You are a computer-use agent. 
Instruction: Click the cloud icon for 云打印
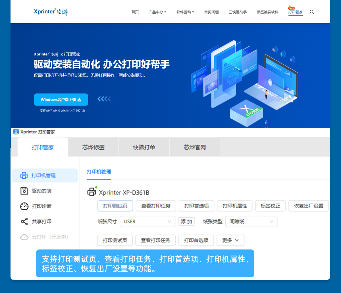click(24, 237)
